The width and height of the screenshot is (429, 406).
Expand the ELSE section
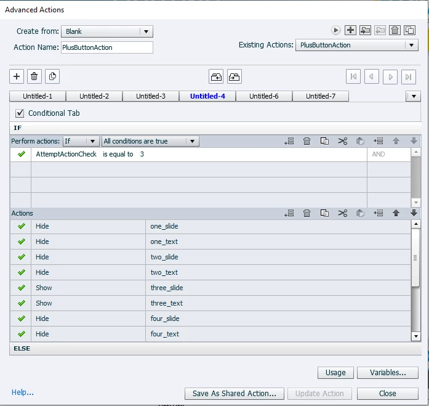215,349
